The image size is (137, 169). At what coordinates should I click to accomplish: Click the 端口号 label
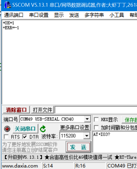coord(11,119)
